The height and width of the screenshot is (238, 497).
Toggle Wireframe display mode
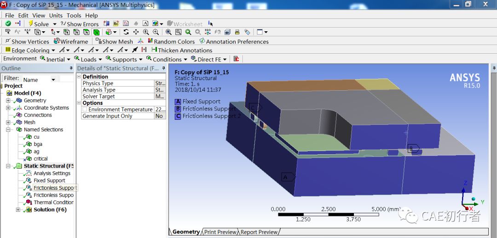71,41
